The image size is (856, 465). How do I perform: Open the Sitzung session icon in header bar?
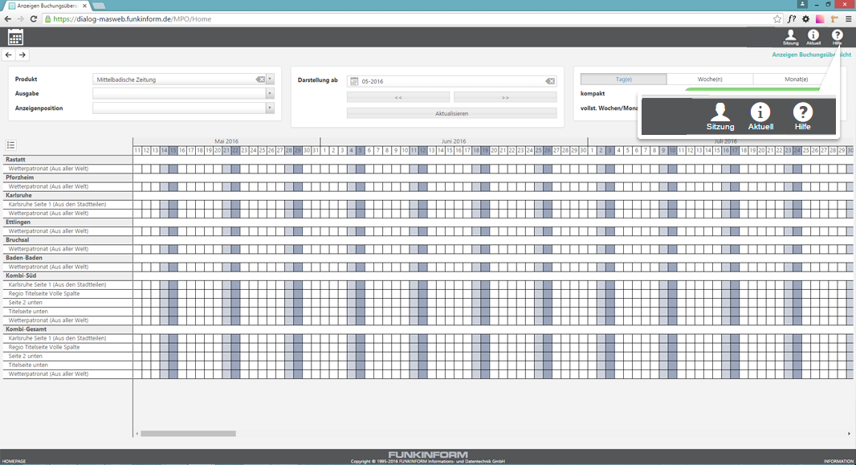(790, 37)
